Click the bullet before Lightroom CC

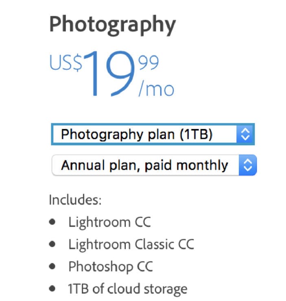click(x=52, y=222)
